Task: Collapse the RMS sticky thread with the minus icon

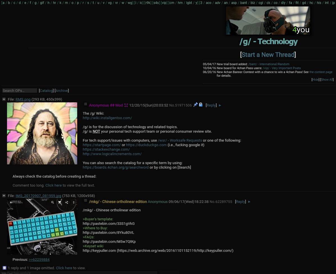Action: 4,99
